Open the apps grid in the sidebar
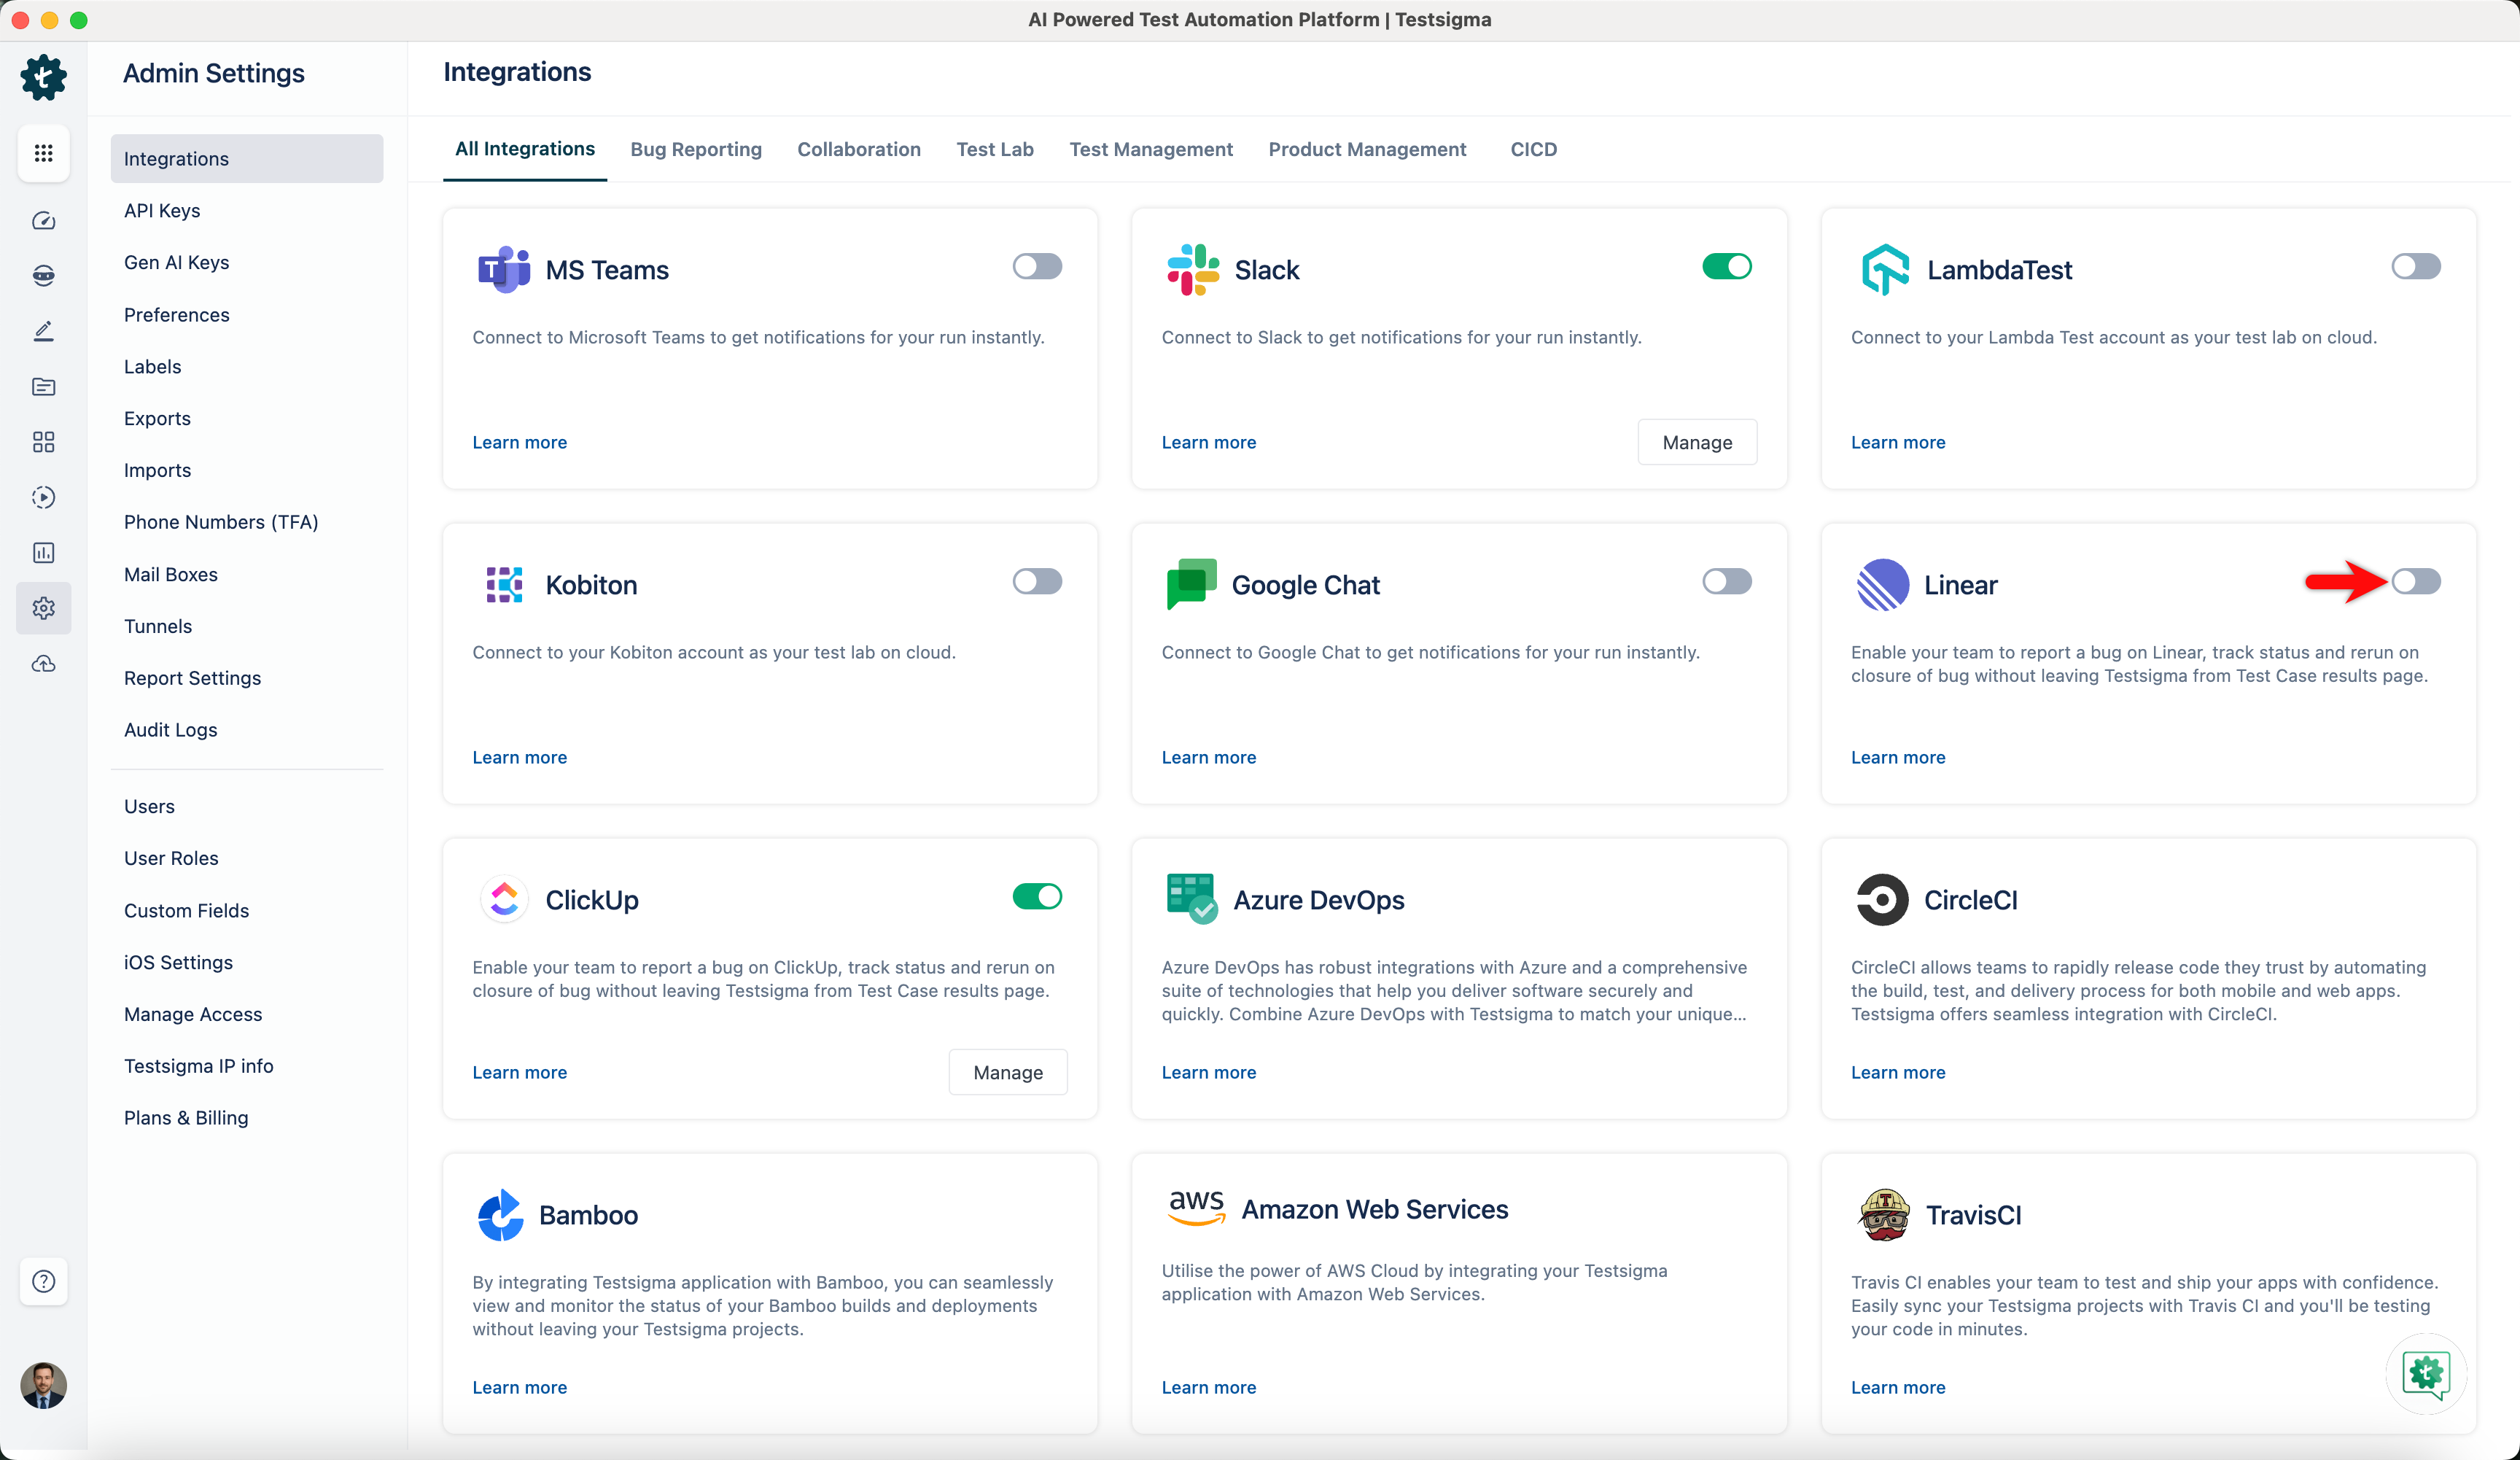 (x=43, y=153)
